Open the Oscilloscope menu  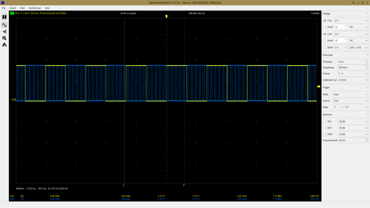35,8
